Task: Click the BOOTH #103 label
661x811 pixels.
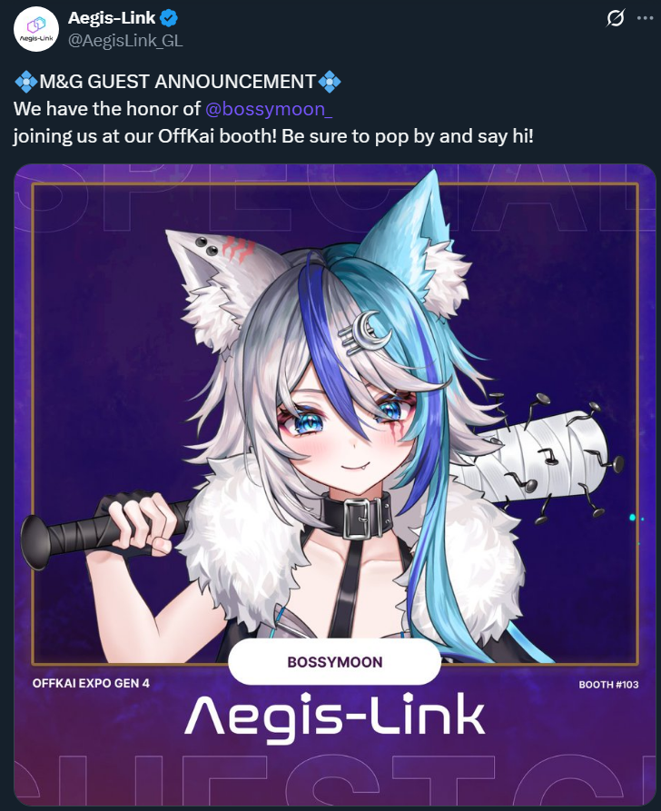Action: [608, 685]
